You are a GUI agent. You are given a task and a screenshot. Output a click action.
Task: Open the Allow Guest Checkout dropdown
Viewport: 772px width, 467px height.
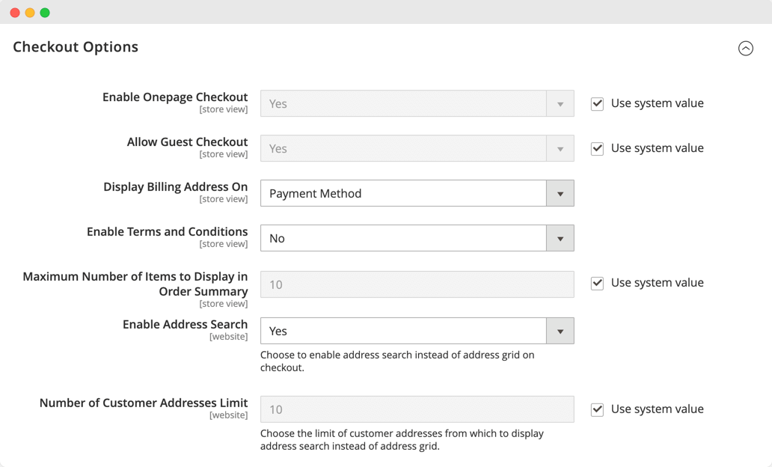click(417, 148)
